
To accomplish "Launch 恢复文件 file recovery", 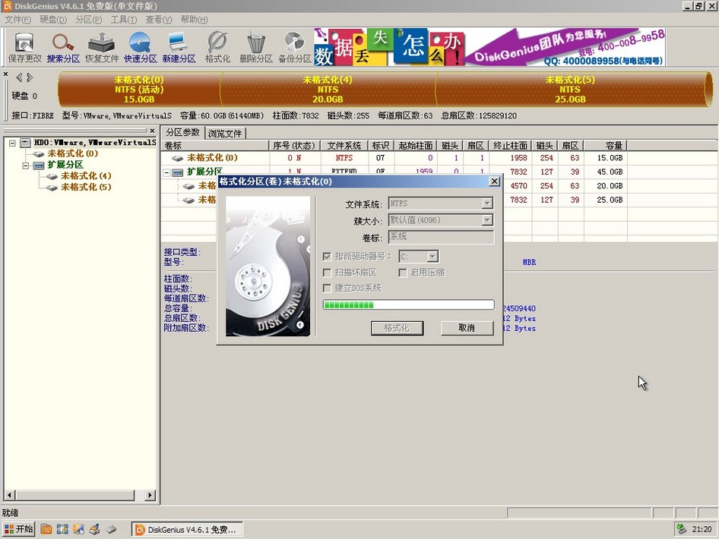I will click(101, 47).
